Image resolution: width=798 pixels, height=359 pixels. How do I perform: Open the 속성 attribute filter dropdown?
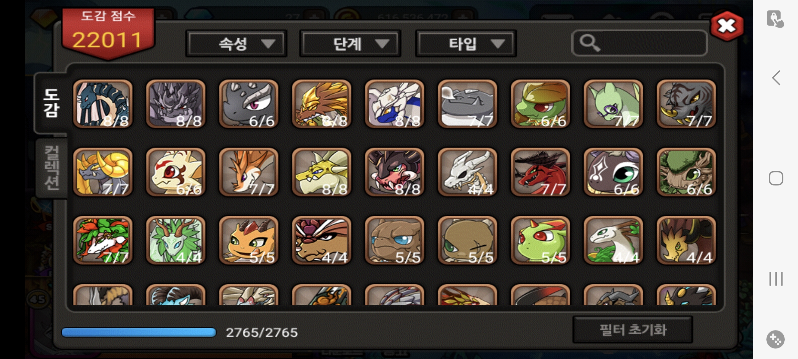236,44
